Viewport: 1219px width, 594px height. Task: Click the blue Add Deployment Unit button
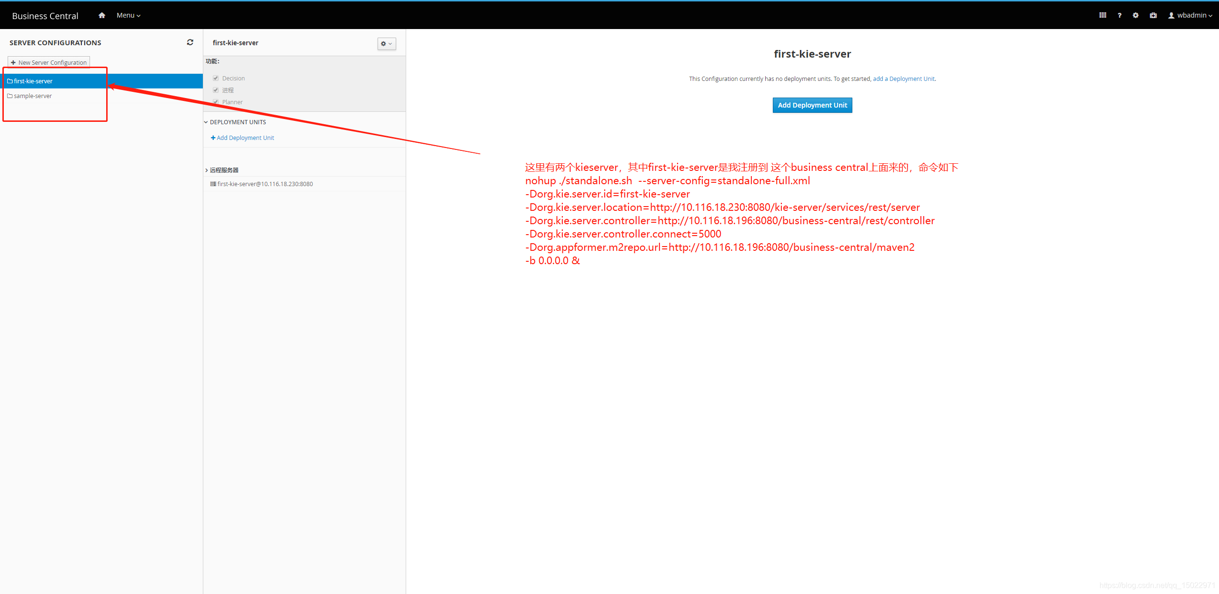812,105
